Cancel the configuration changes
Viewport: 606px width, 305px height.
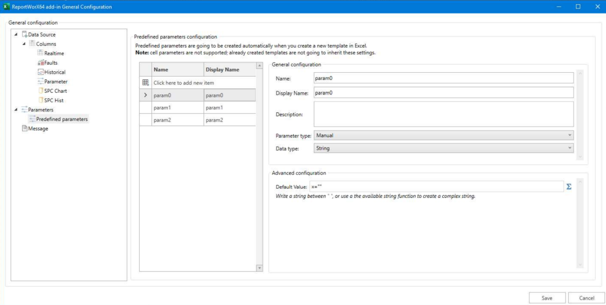tap(586, 297)
